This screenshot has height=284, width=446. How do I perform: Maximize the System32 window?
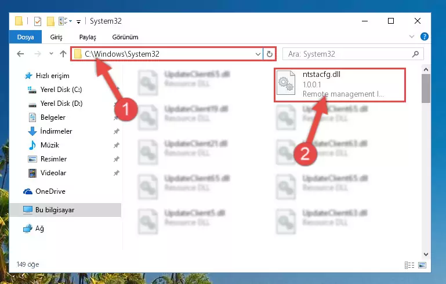(x=391, y=21)
